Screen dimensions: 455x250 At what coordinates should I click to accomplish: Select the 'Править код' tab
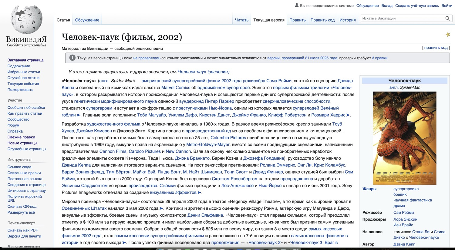coord(322,20)
